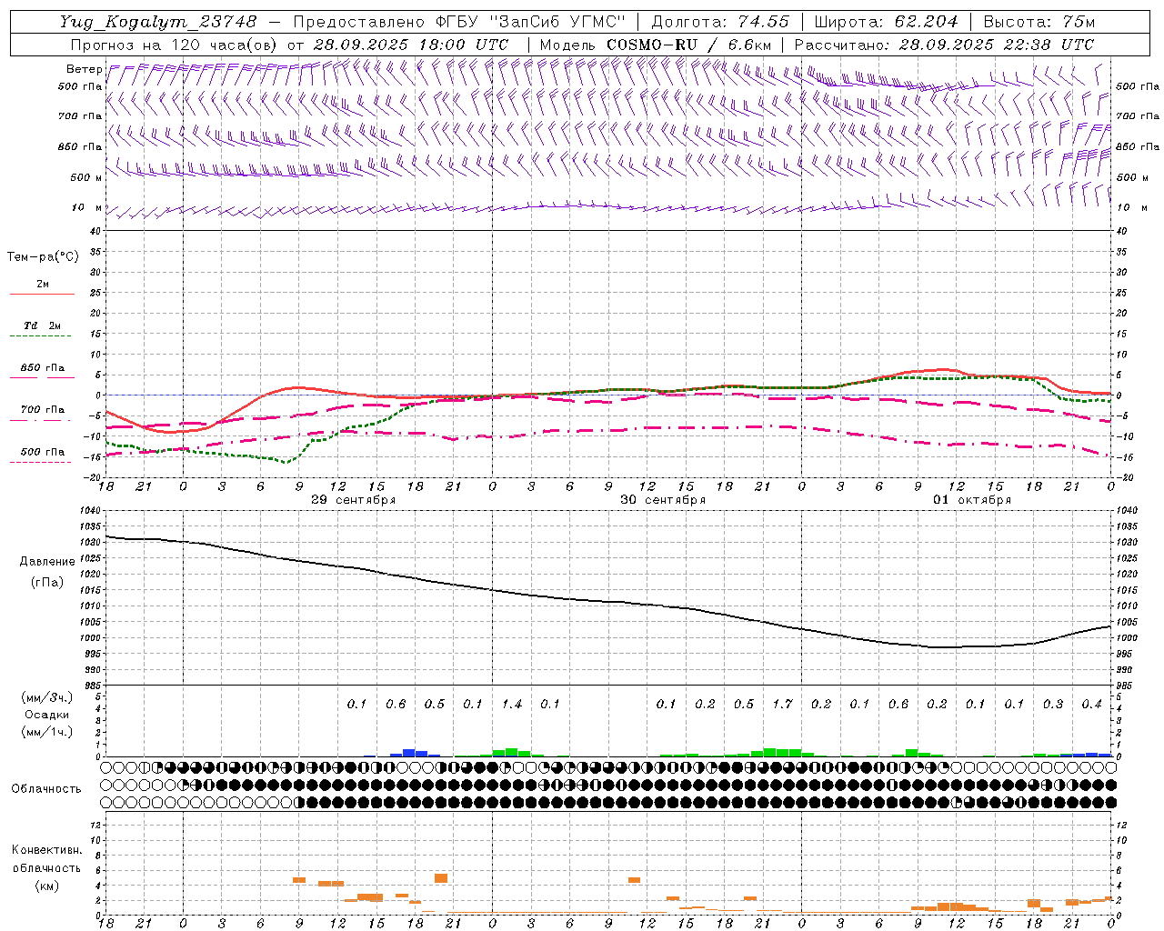Screen dimensions: 1164x931
Task: Click the solid red 2м legend line sample
Action: (x=42, y=295)
